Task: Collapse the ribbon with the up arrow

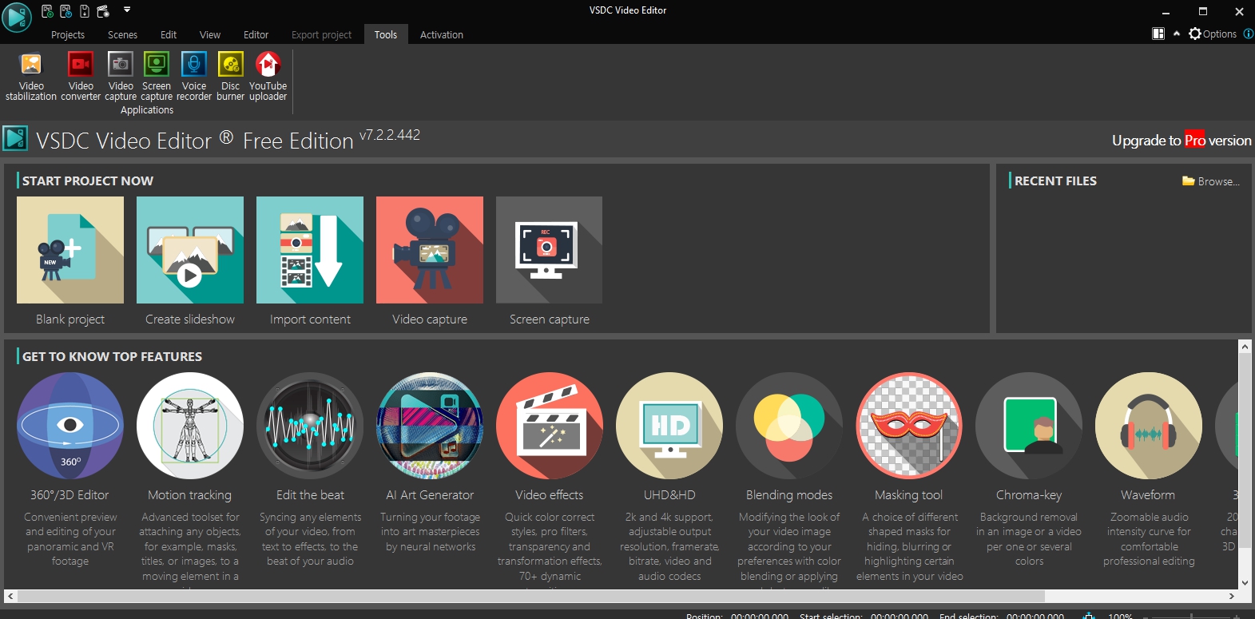Action: (x=1177, y=34)
